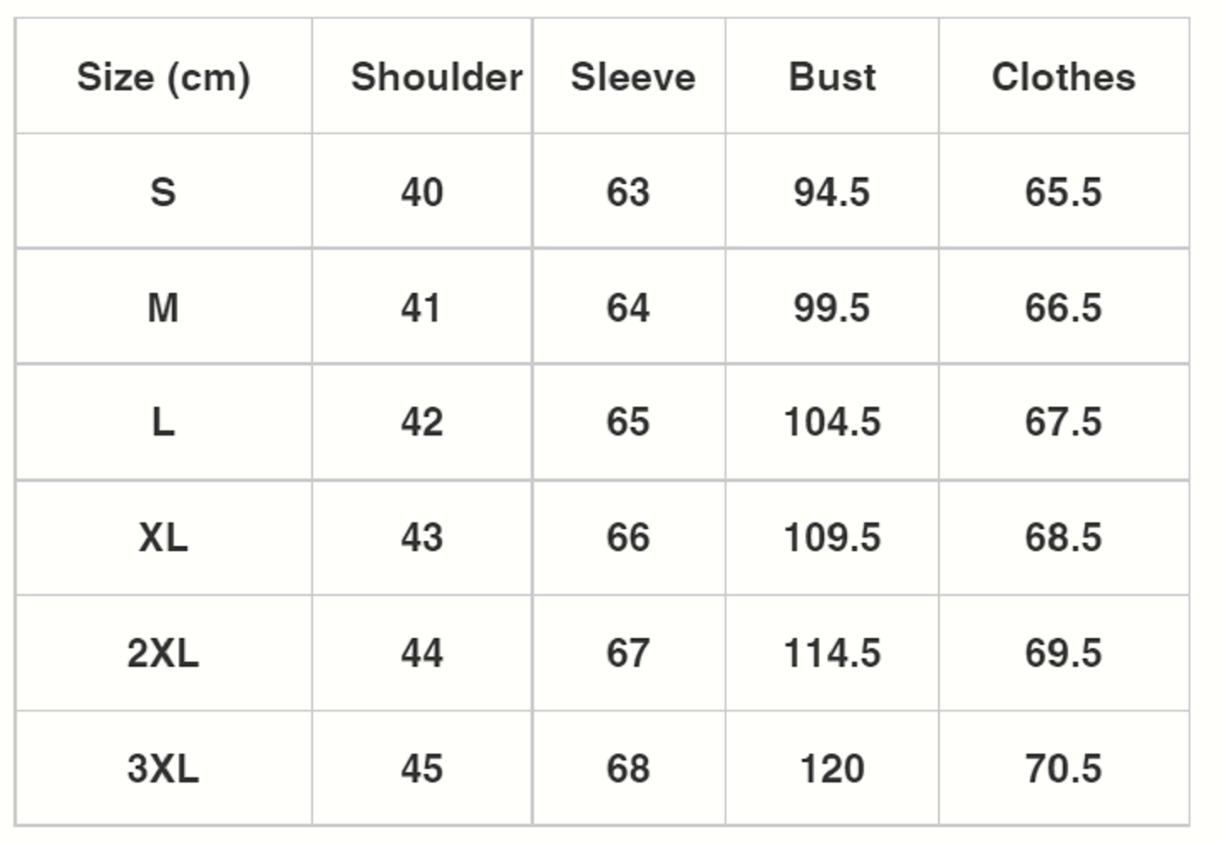Viewport: 1219px width, 844px height.
Task: Click bust value 109.5 in XL row
Action: 832,538
